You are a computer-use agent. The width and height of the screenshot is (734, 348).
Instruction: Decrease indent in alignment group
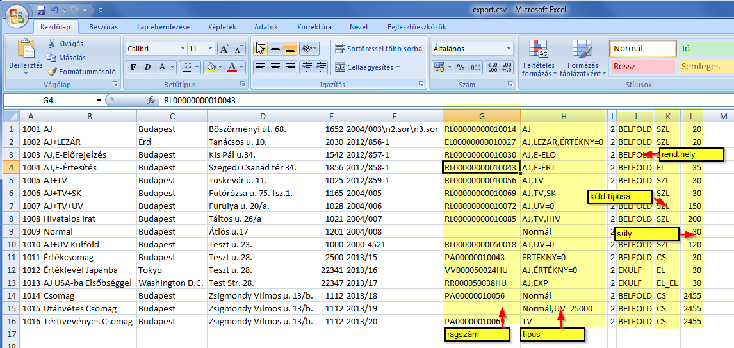point(307,67)
